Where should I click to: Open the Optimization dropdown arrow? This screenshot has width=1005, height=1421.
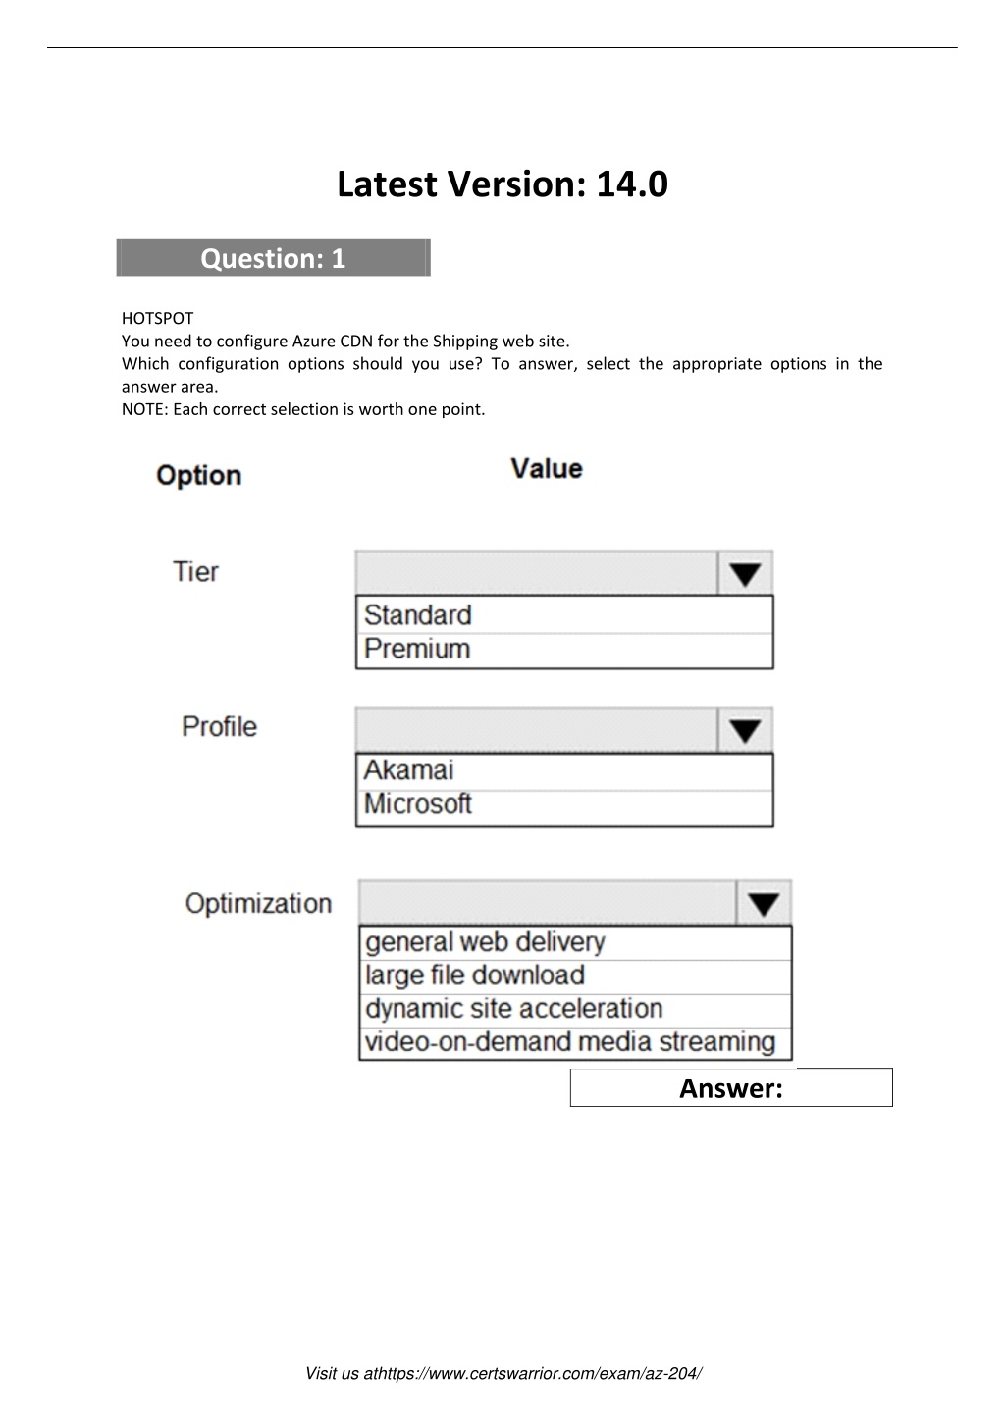(x=764, y=904)
